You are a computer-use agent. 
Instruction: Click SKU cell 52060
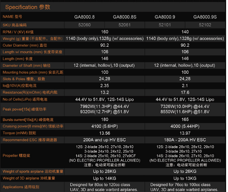point(84,25)
